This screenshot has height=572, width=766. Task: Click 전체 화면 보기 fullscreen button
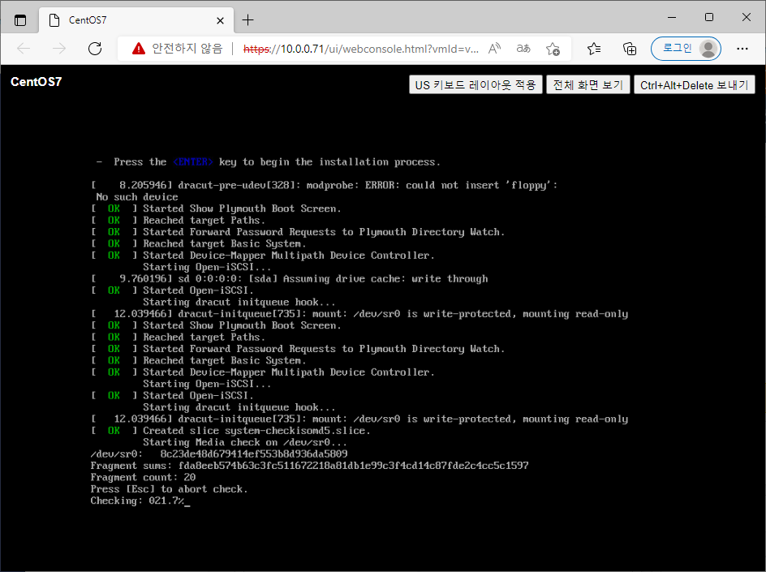tap(587, 85)
